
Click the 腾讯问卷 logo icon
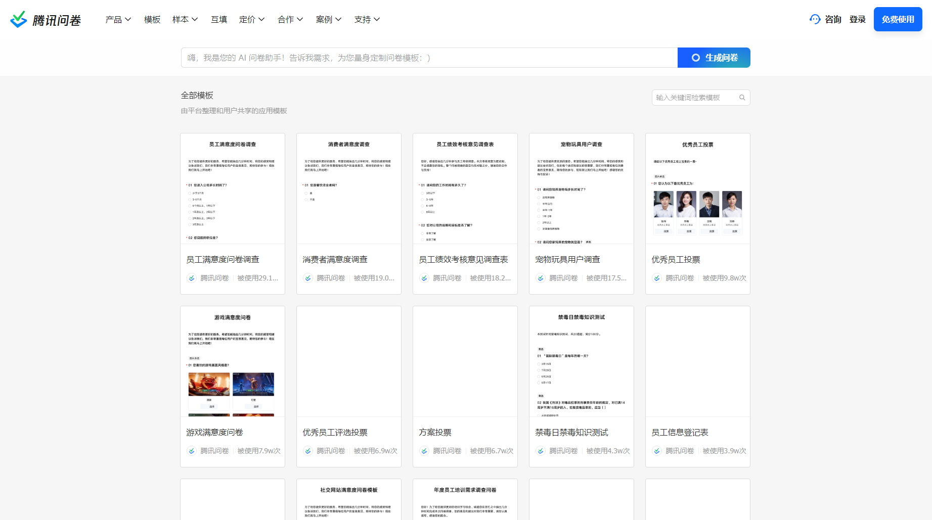[18, 19]
